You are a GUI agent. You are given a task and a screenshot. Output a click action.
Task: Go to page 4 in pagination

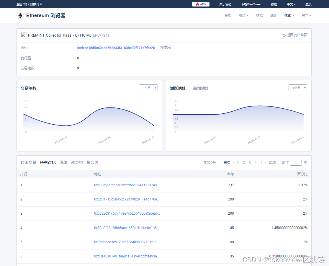[256, 162]
